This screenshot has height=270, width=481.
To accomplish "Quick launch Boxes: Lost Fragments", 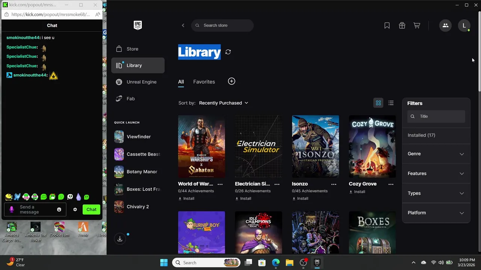I will (x=138, y=189).
